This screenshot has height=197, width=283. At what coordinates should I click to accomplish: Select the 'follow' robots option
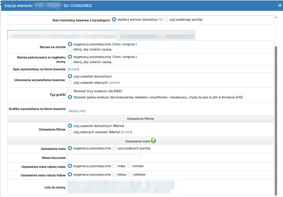click(114, 174)
